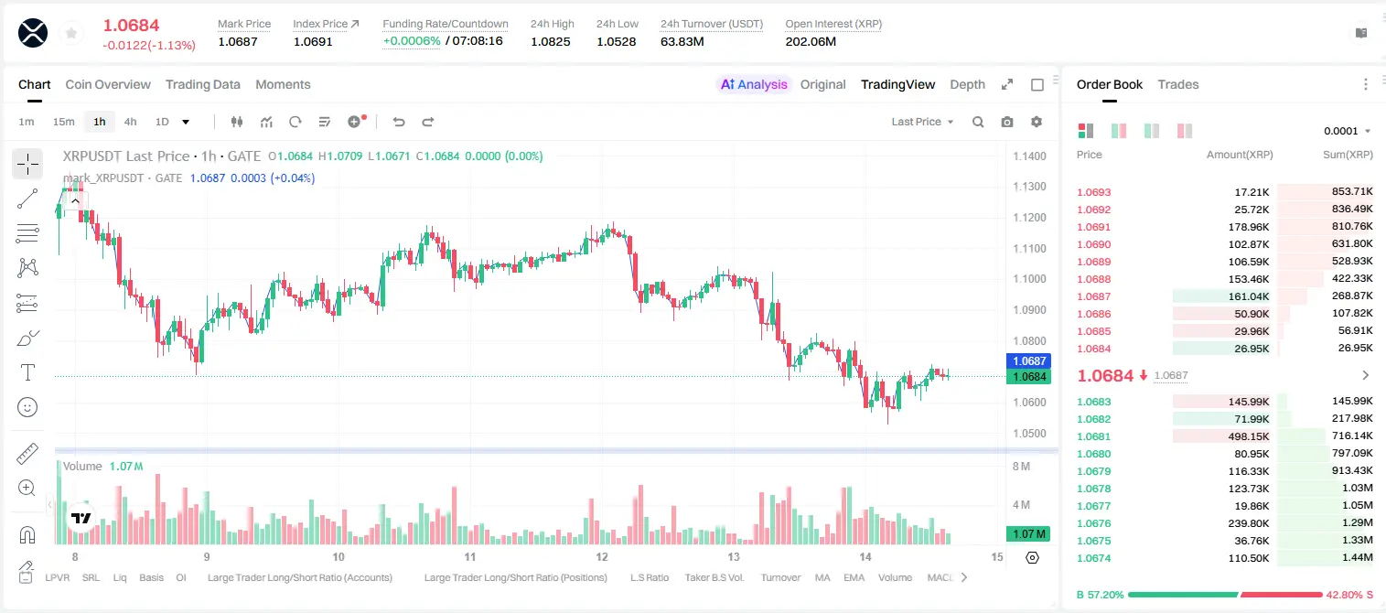Toggle magnet mode for drawings

click(x=27, y=534)
